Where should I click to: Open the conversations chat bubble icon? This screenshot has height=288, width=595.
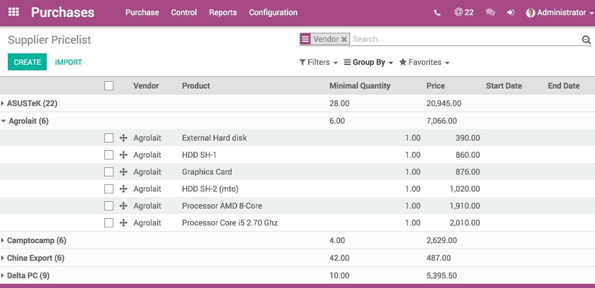pyautogui.click(x=490, y=13)
